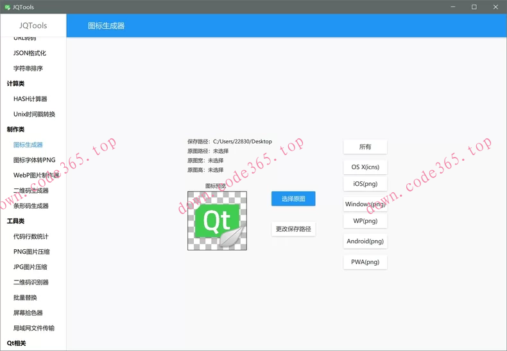
Task: Open 批量替换 tool
Action: [x=25, y=297]
